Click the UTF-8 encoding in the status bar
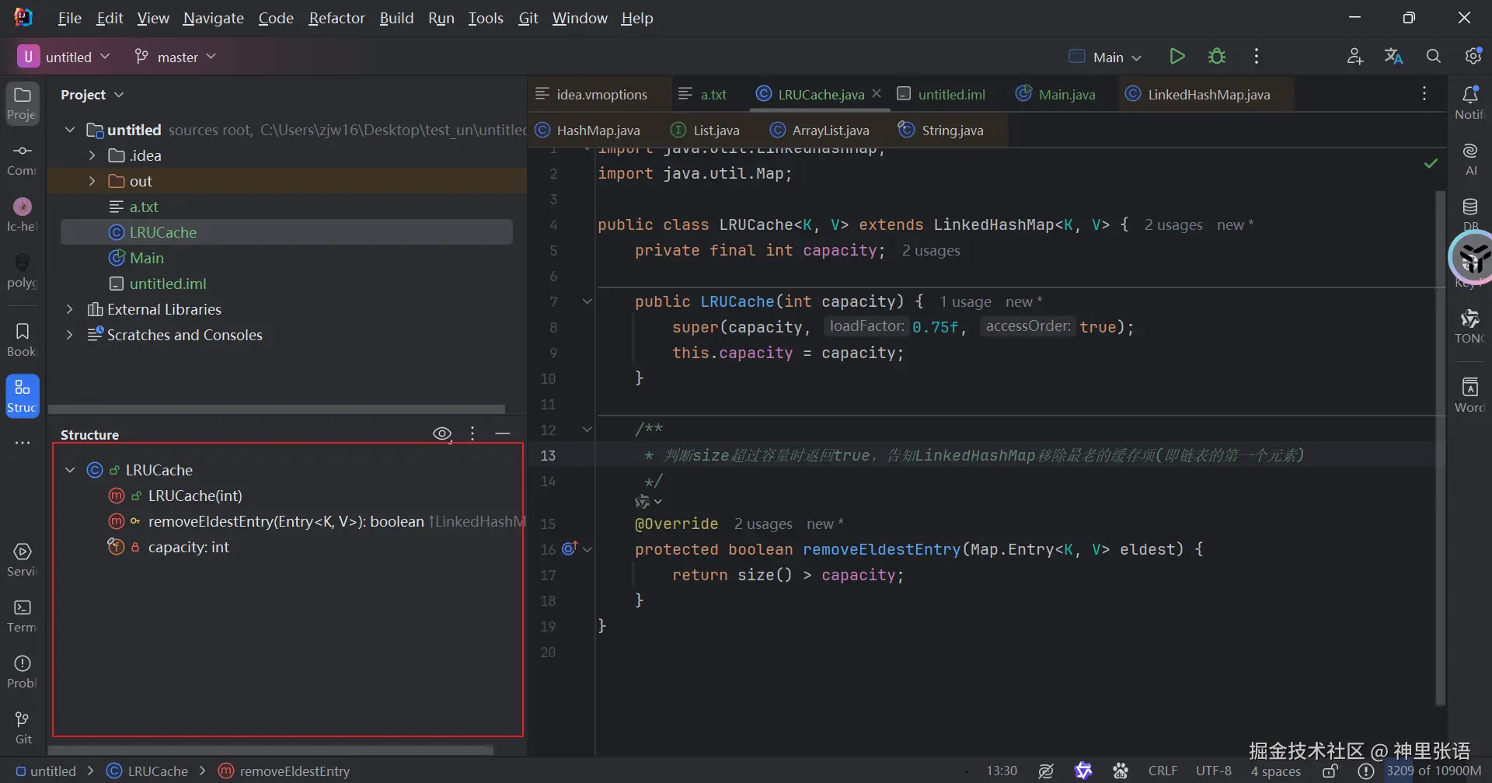Viewport: 1492px width, 783px height. click(1213, 771)
